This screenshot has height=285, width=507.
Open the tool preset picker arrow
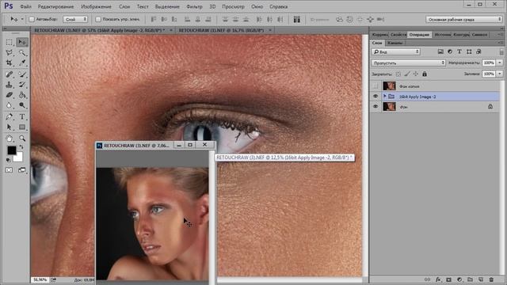(x=22, y=19)
